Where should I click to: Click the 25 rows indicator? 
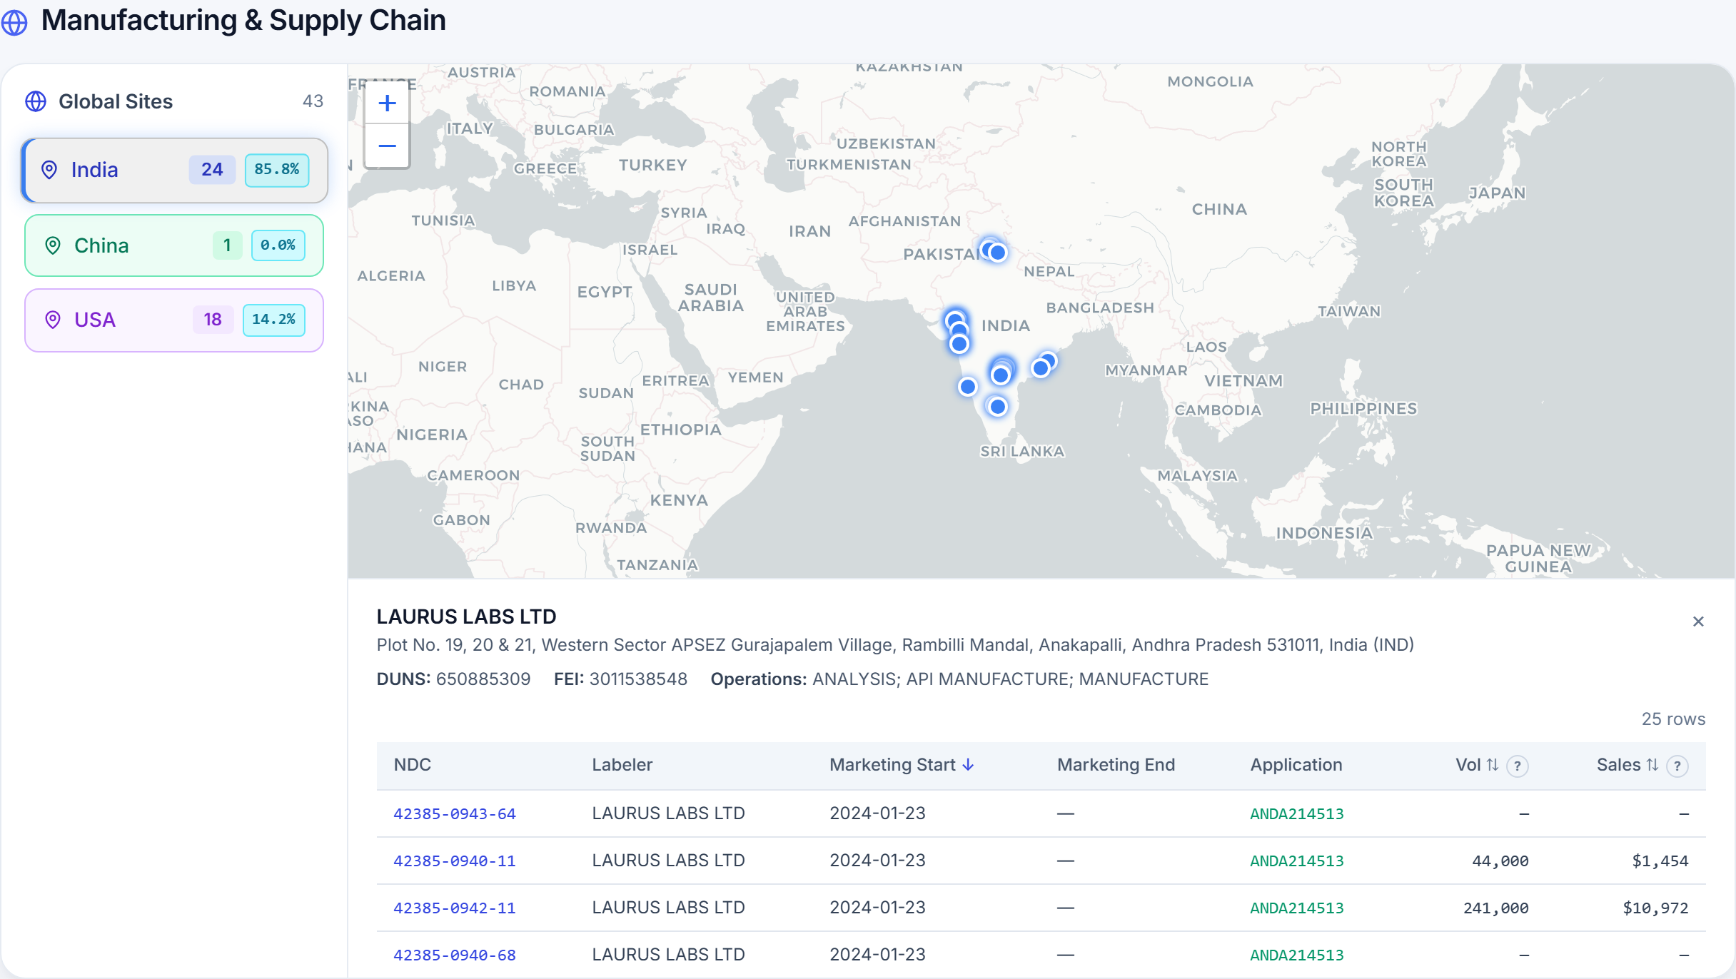pyautogui.click(x=1673, y=719)
